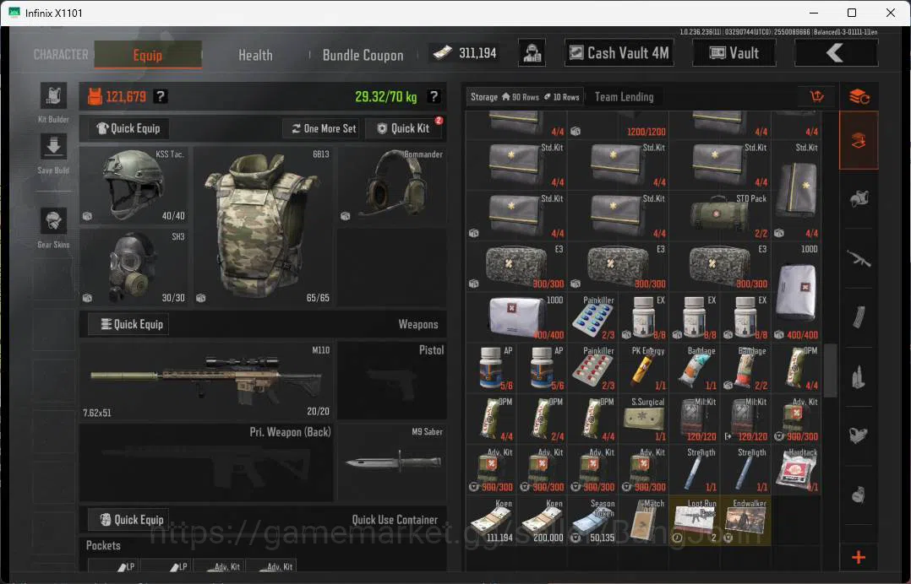911x584 pixels.
Task: Click the 29.32/70 kg weight value
Action: pyautogui.click(x=385, y=96)
